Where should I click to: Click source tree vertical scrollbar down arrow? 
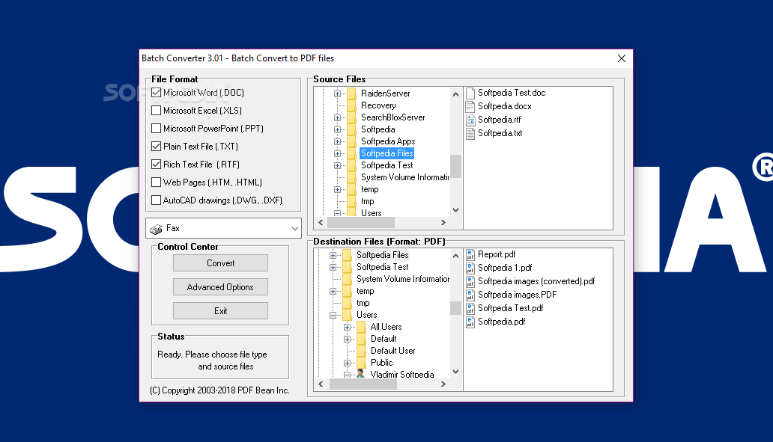click(x=455, y=210)
